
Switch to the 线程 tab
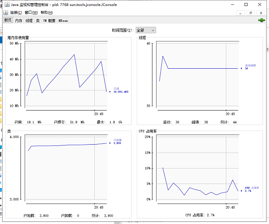(x=29, y=20)
